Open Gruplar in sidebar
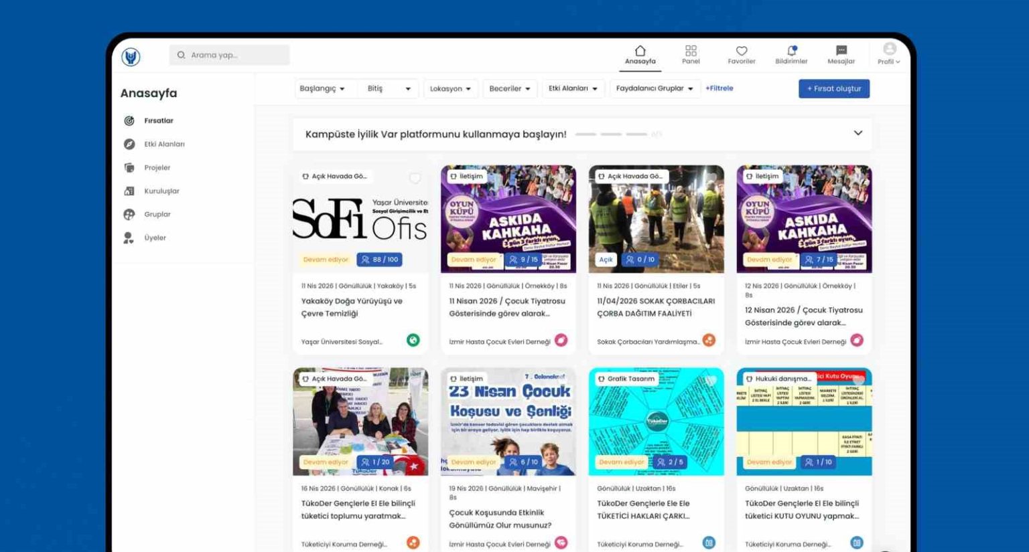 pos(157,215)
